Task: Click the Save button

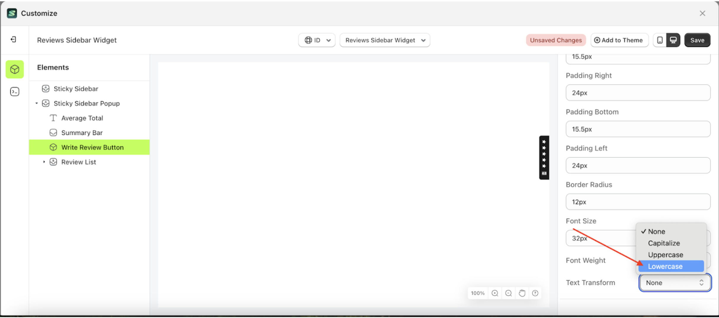Action: [x=697, y=40]
